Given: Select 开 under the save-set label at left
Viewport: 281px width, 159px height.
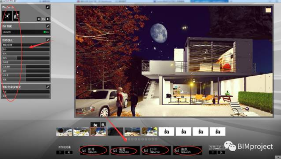Looking at the screenshot, I should point(60,152).
